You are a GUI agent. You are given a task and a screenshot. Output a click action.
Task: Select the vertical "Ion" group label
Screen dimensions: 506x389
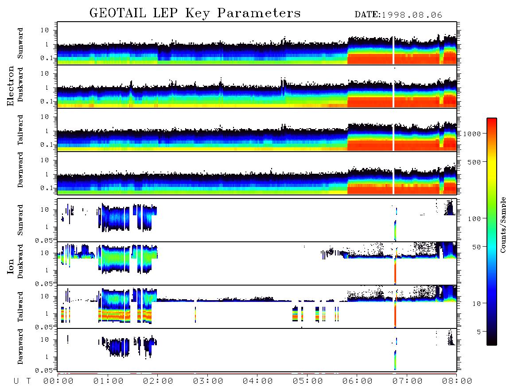pyautogui.click(x=11, y=266)
